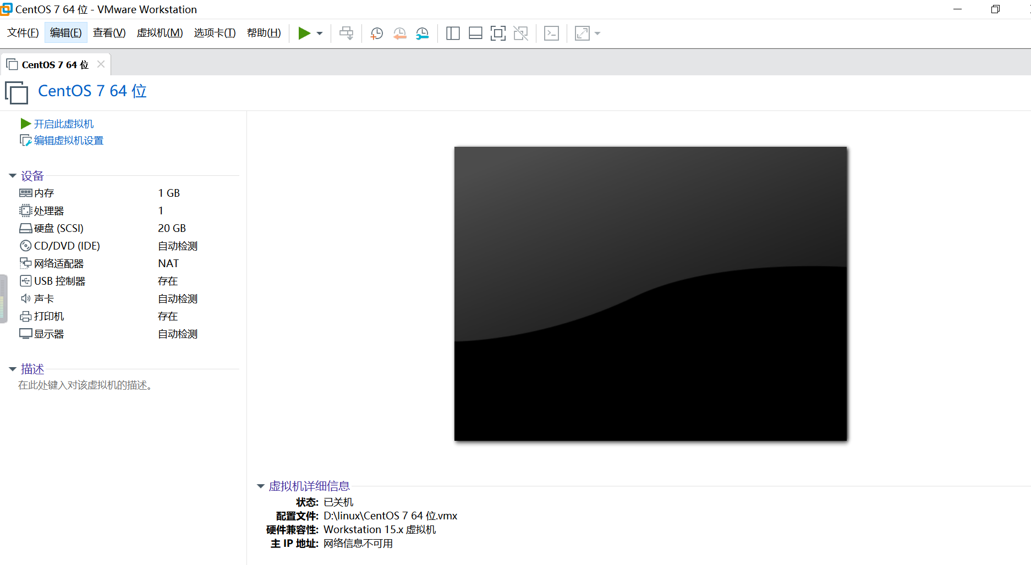The height and width of the screenshot is (565, 1031).
Task: Click the 网络信息不可用 IP address text
Action: click(x=358, y=544)
